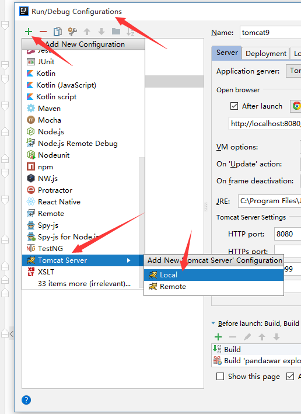
Task: Open the Application server dropdown
Action: coord(293,71)
